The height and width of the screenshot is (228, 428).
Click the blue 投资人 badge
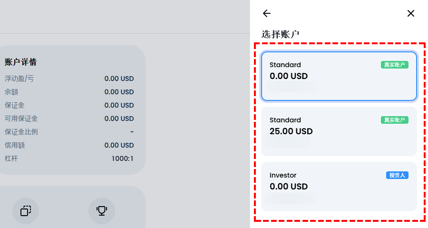pos(397,175)
